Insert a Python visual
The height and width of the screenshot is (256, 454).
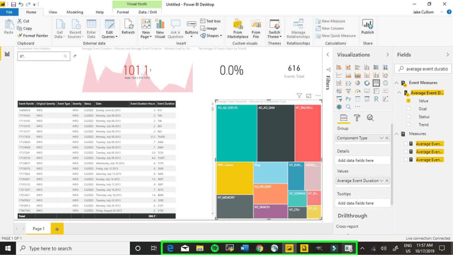pos(348,99)
